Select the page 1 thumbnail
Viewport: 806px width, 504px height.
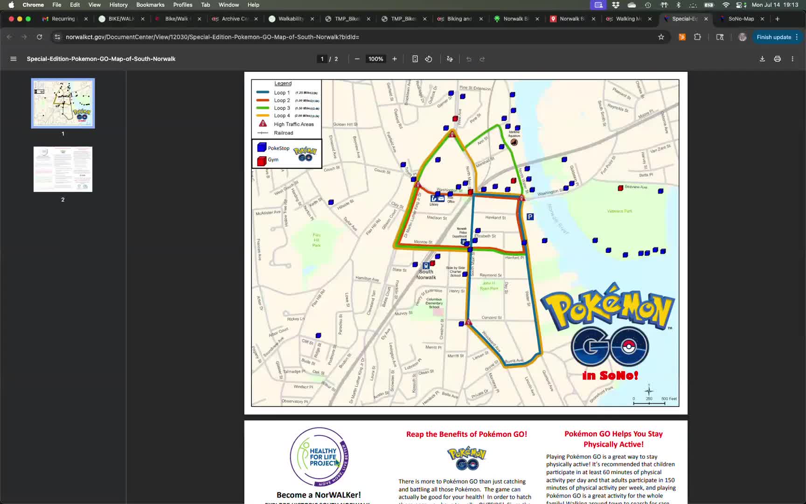pyautogui.click(x=63, y=103)
